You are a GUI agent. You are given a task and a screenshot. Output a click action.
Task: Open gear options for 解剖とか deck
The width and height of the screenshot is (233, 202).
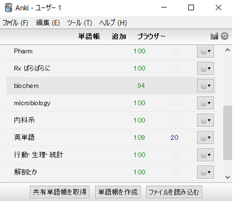point(205,172)
